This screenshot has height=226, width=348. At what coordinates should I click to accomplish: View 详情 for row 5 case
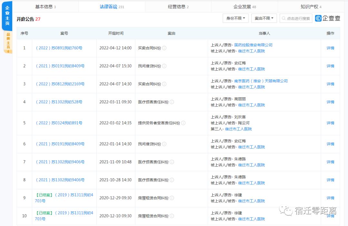[x=330, y=123]
